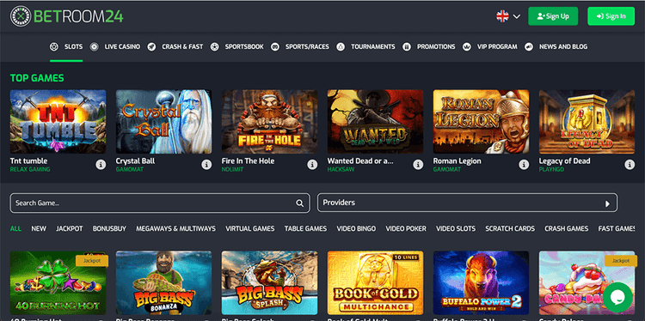The image size is (645, 321).
Task: Show info for Fire In The Hole
Action: click(x=312, y=165)
